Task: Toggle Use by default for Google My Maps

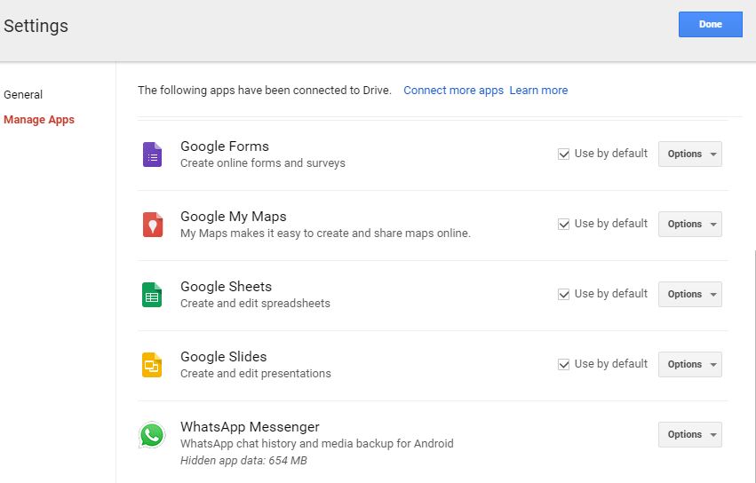Action: click(x=563, y=224)
